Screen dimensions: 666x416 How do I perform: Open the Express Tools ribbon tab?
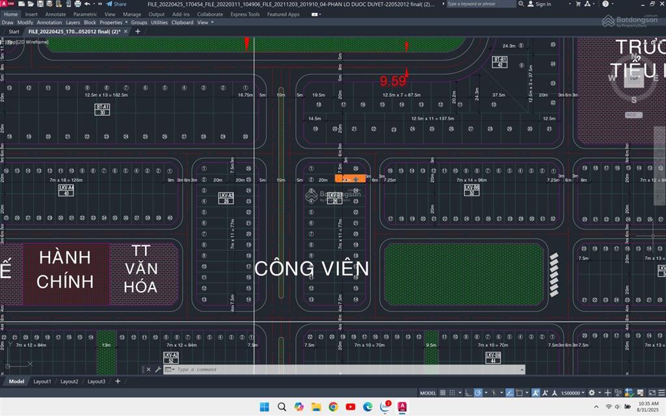[245, 14]
